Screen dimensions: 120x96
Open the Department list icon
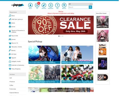(x=51, y=5)
